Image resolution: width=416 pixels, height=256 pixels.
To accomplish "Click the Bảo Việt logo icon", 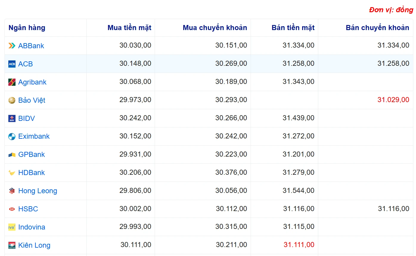I will (12, 100).
